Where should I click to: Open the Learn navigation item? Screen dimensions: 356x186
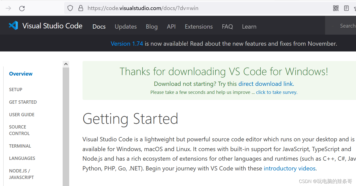(x=249, y=27)
